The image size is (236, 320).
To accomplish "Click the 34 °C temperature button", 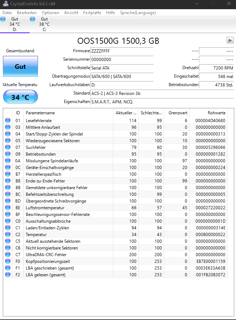I will pyautogui.click(x=20, y=97).
